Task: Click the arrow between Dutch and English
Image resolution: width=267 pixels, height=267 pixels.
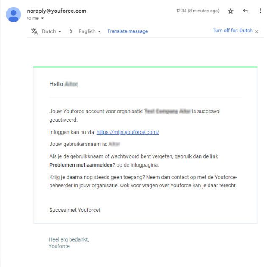Action: point(71,31)
